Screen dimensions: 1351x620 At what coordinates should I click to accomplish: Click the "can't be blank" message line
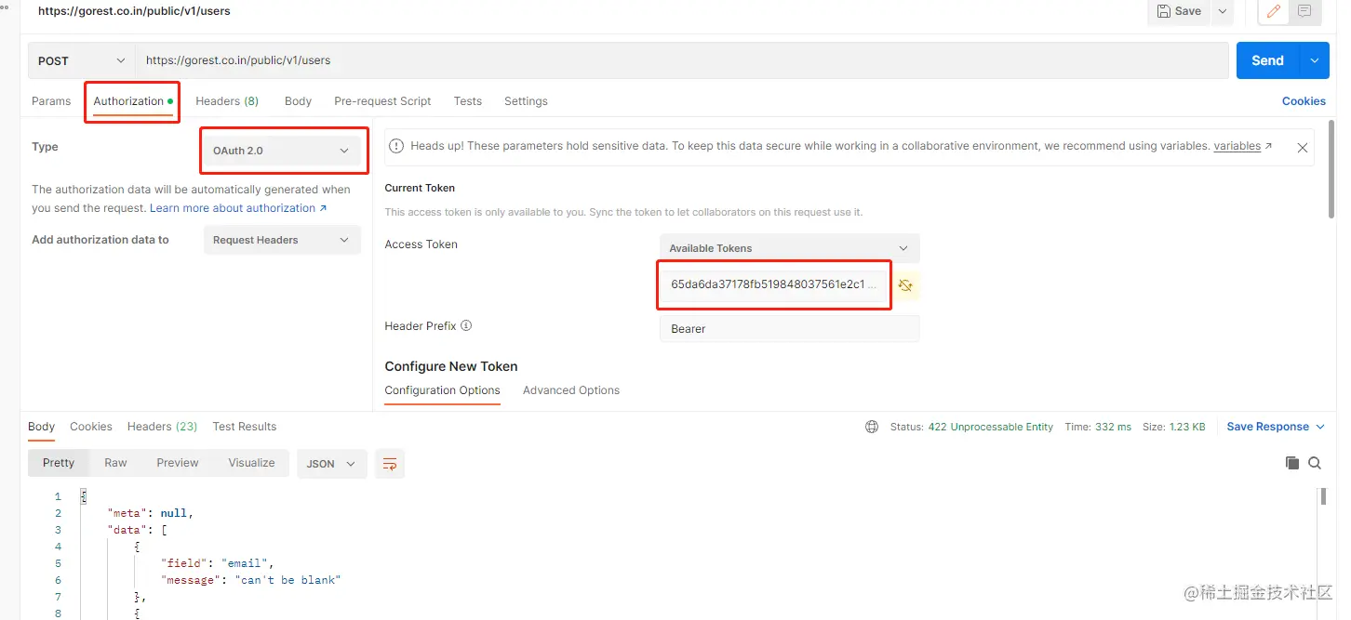point(251,580)
